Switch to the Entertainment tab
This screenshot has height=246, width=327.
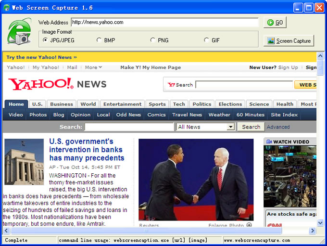coord(123,104)
